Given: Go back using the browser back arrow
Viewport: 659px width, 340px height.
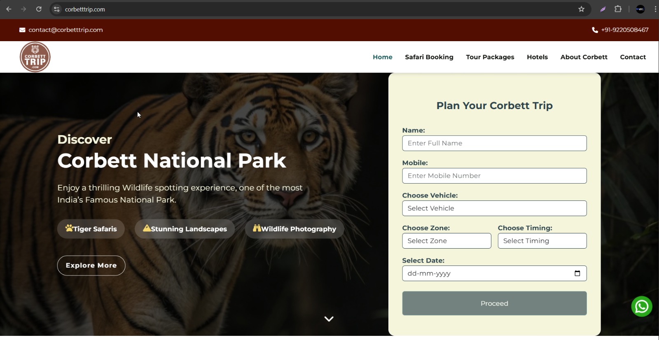Looking at the screenshot, I should click(x=9, y=9).
